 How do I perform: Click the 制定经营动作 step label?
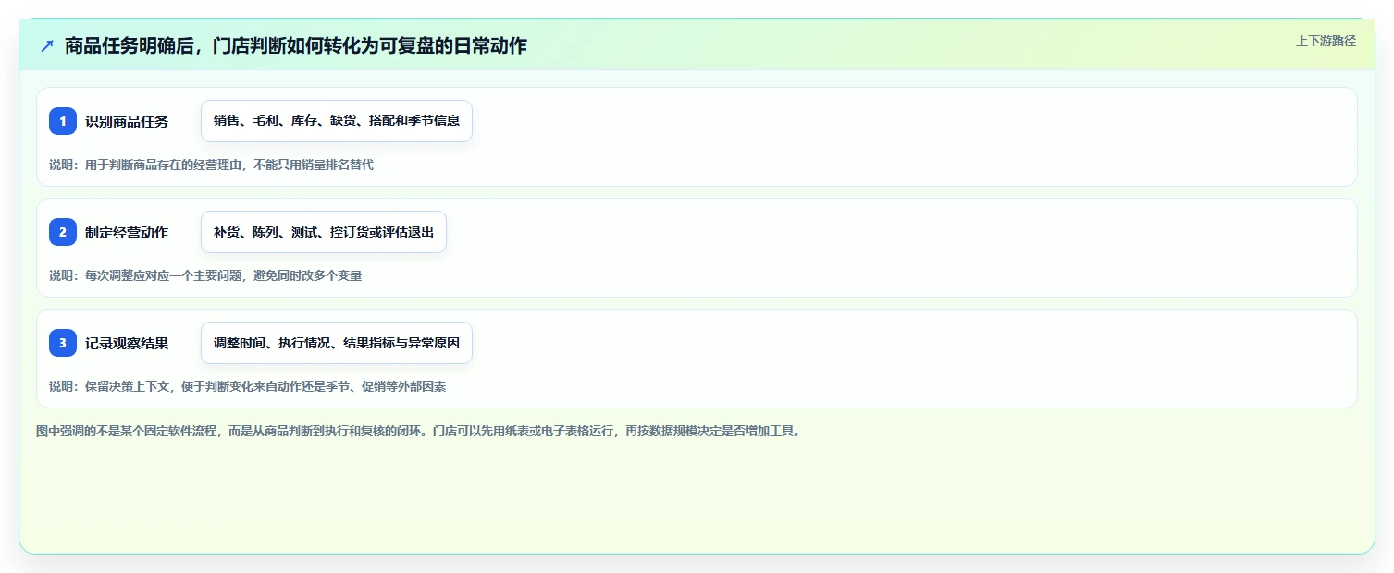(x=127, y=232)
